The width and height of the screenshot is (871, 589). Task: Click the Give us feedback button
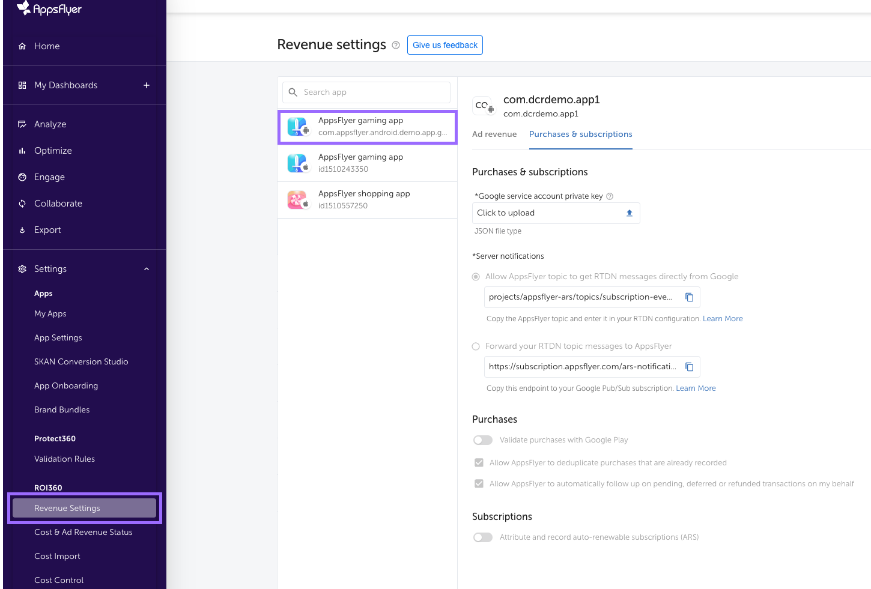[445, 45]
